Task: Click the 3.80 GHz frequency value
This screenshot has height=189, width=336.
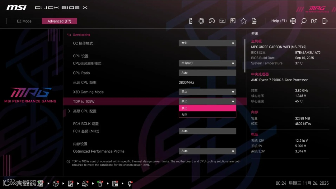Action: [x=301, y=91]
